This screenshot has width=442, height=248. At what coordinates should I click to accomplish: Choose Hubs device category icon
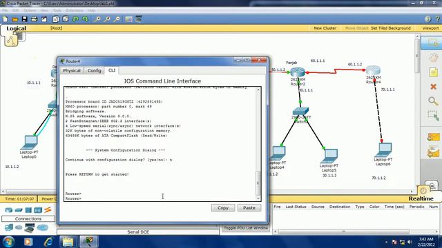coord(28,210)
